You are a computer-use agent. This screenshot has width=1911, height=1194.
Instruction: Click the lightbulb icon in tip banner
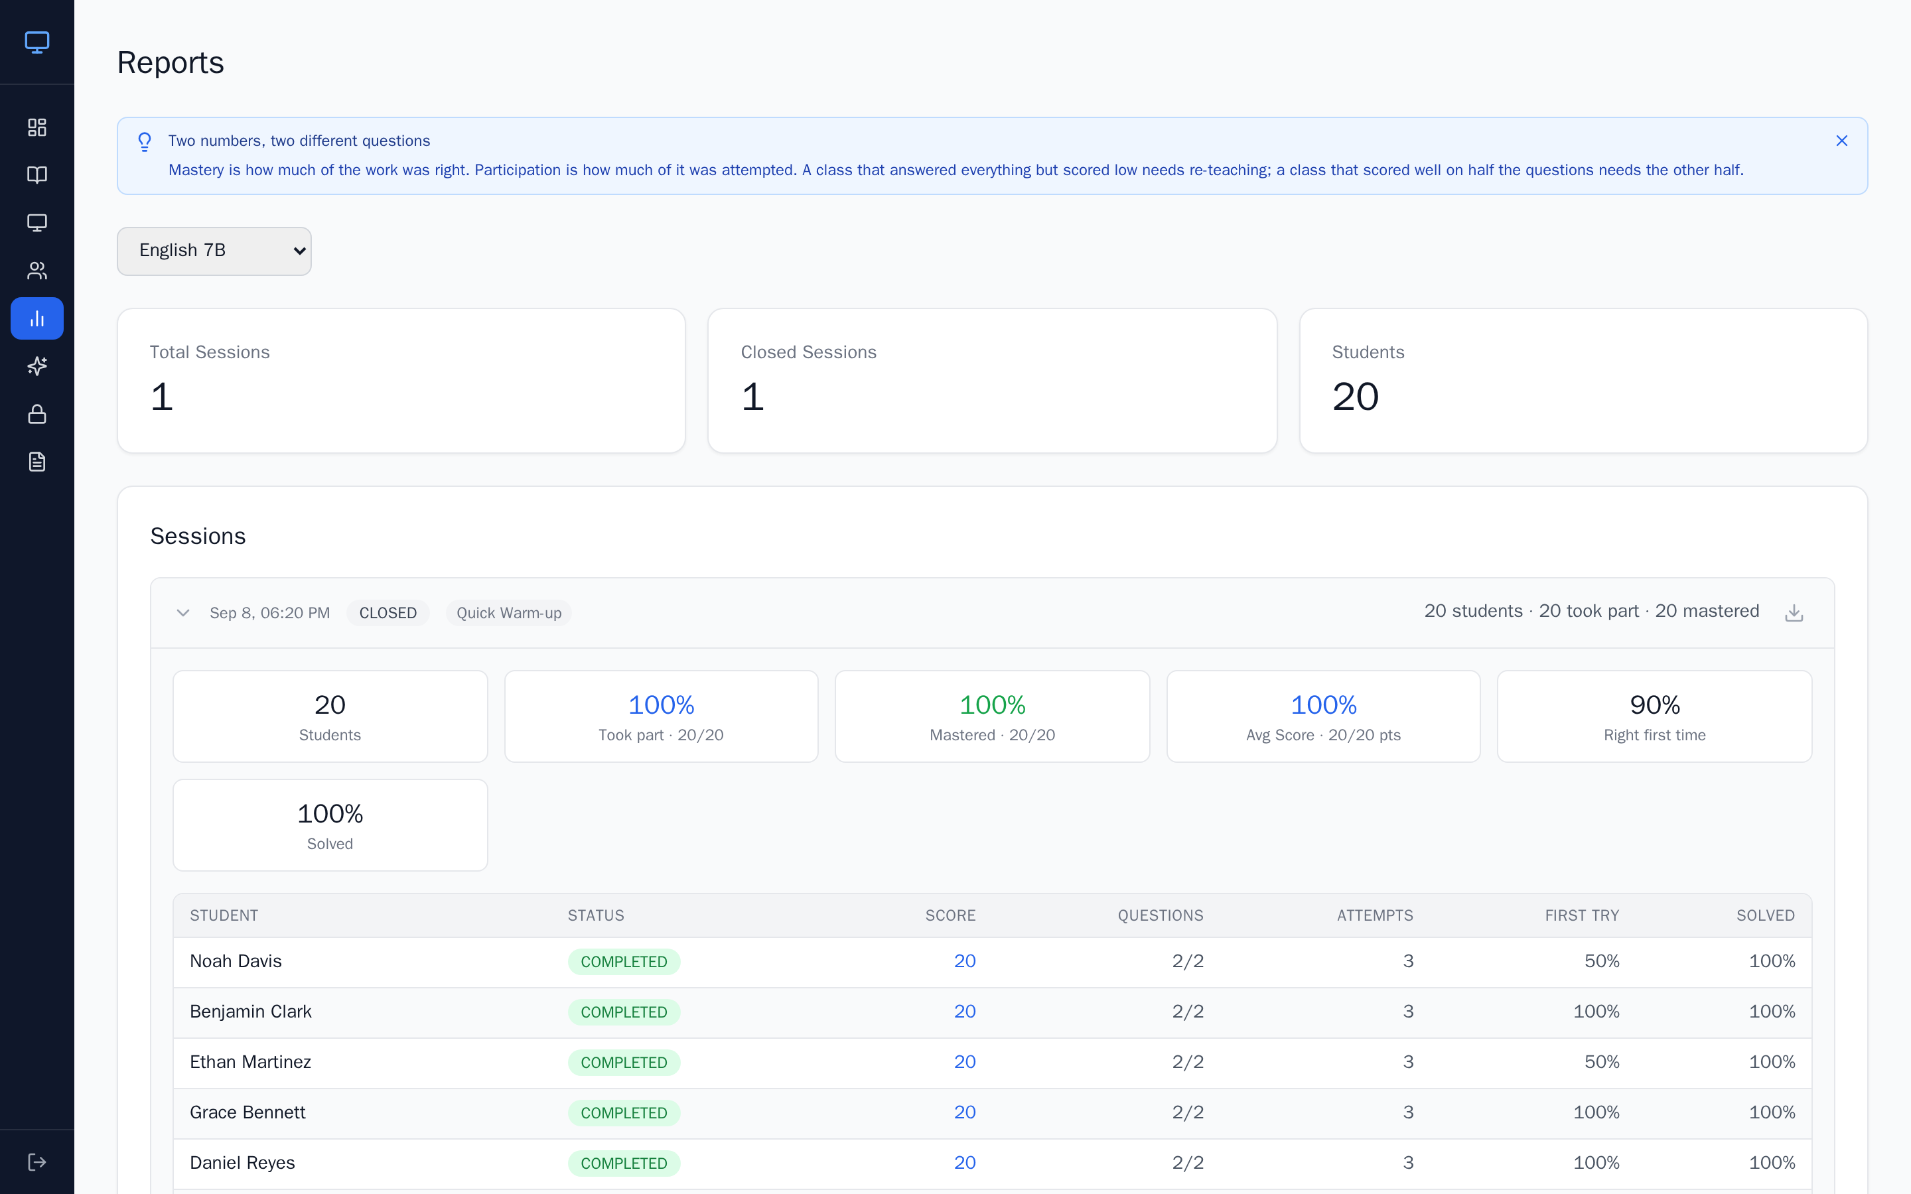tap(145, 141)
